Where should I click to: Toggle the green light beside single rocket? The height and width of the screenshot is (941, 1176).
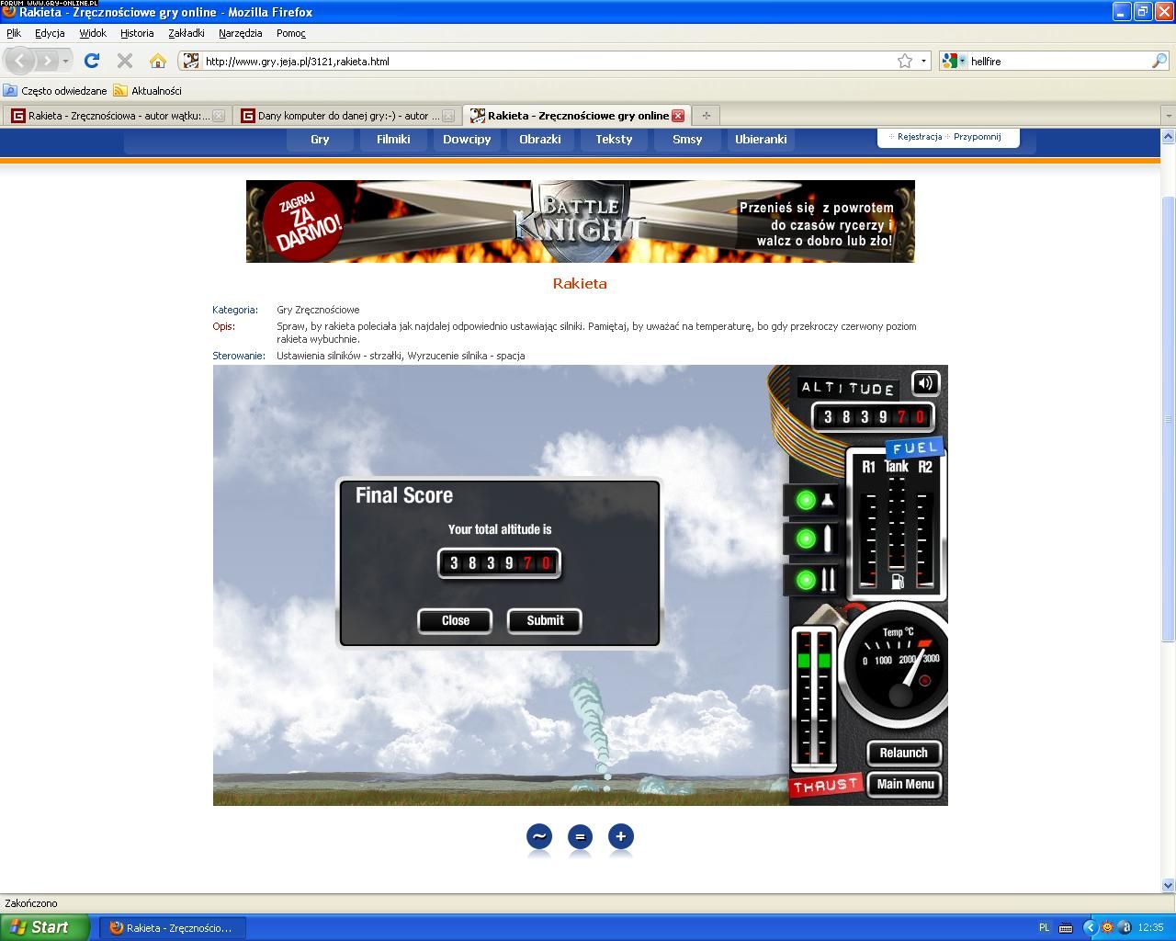[x=806, y=539]
